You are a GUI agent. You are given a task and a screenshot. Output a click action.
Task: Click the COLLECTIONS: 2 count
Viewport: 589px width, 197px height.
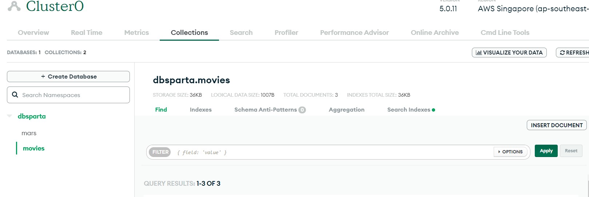coord(65,52)
